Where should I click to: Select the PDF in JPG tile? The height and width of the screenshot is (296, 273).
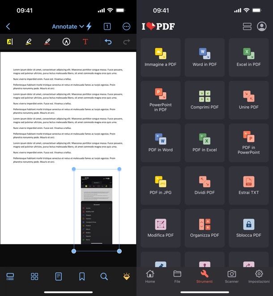pyautogui.click(x=161, y=185)
